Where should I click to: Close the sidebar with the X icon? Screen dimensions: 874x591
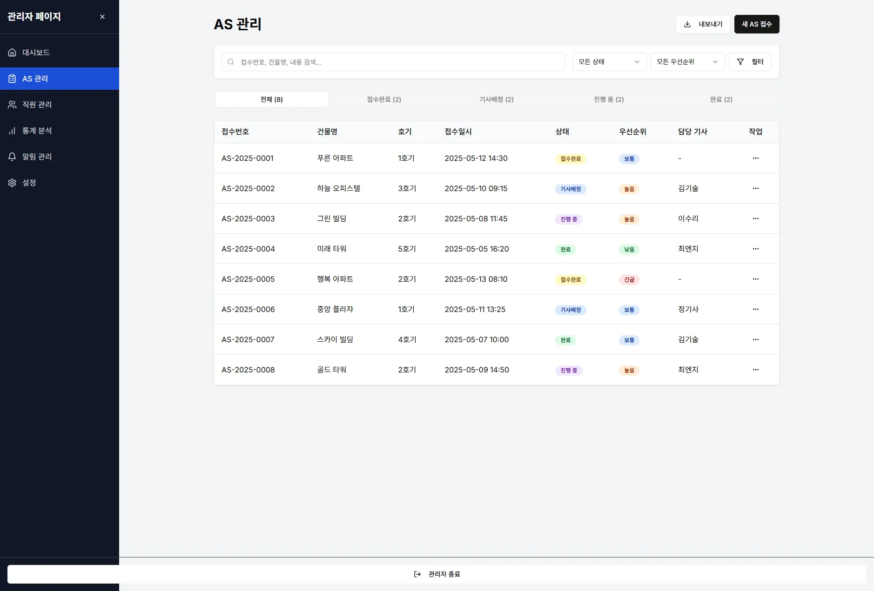(102, 17)
